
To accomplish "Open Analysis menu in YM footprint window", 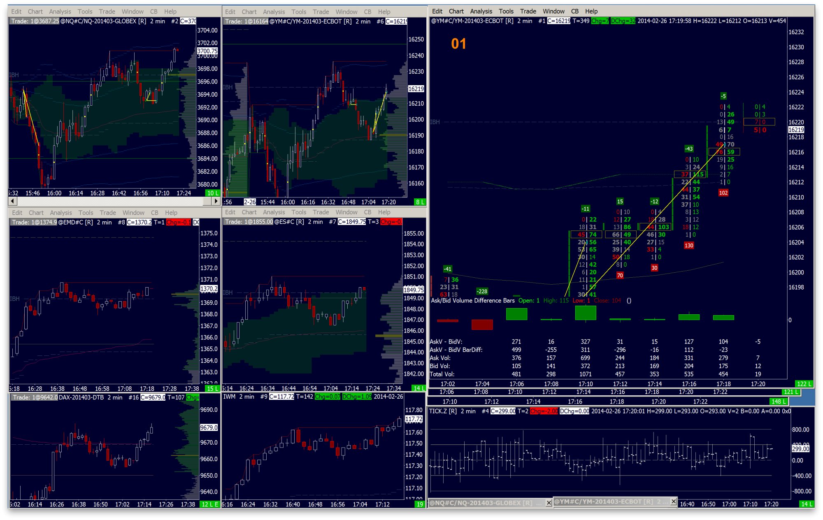I will coord(481,11).
